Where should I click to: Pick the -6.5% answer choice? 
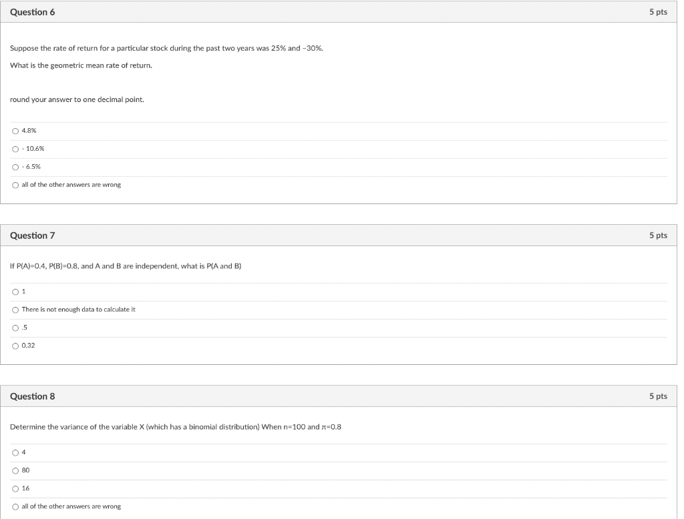pyautogui.click(x=15, y=167)
